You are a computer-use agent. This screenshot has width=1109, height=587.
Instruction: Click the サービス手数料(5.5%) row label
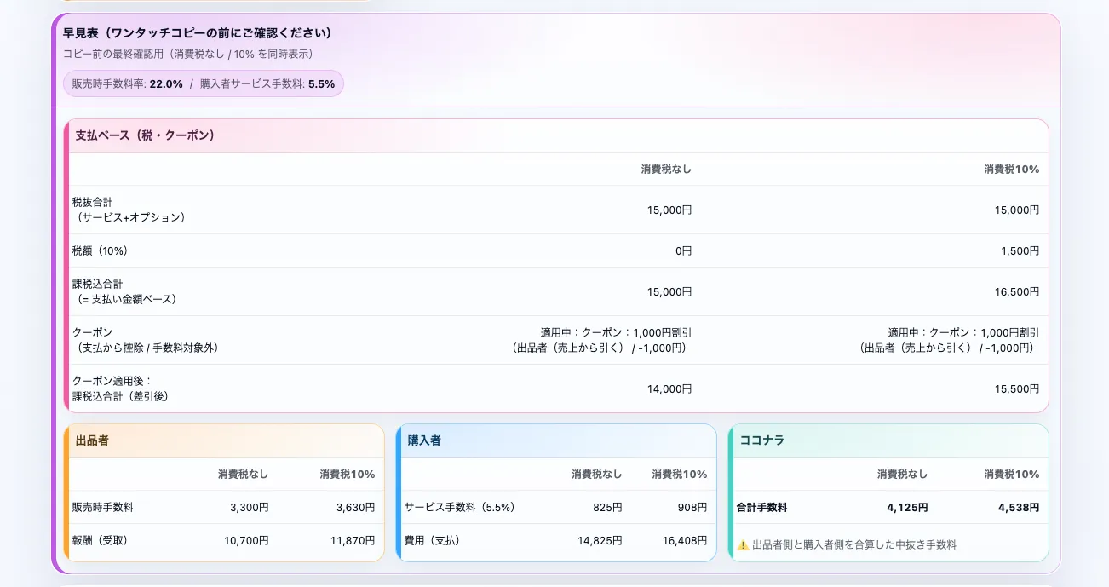point(460,507)
